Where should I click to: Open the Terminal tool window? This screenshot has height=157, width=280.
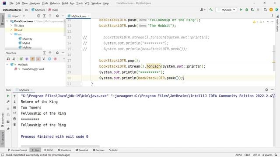pyautogui.click(x=82, y=150)
